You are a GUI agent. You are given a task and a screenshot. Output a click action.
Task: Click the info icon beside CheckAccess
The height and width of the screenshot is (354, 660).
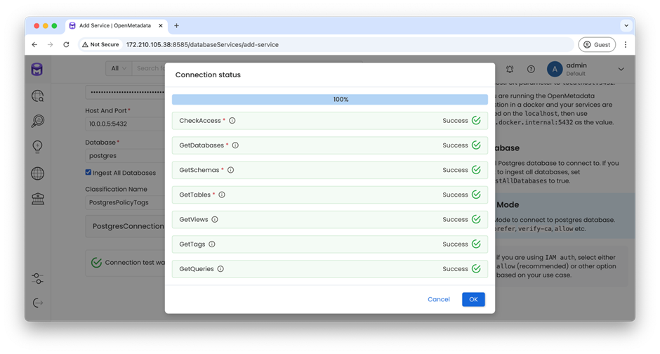[x=232, y=121]
